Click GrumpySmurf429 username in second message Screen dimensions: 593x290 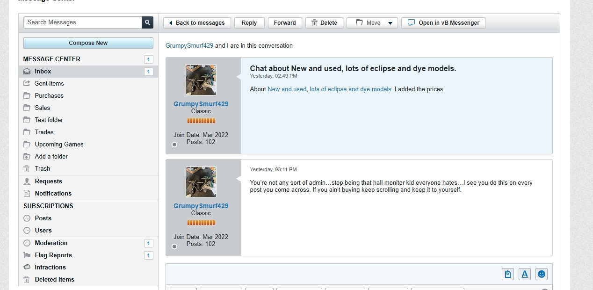[201, 206]
